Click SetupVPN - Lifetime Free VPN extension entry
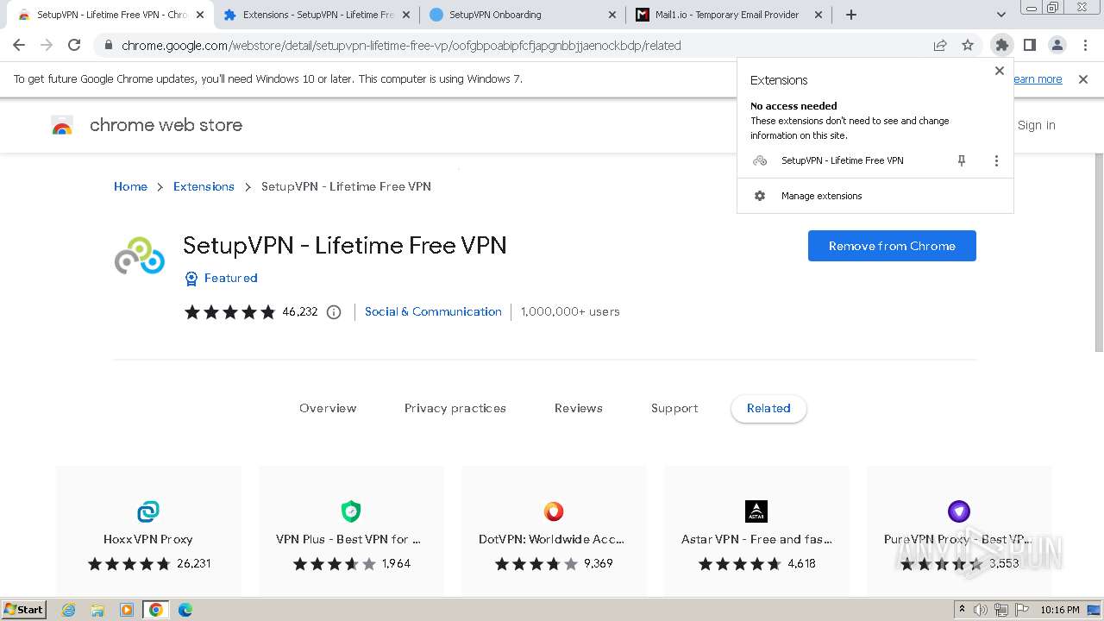 click(843, 160)
